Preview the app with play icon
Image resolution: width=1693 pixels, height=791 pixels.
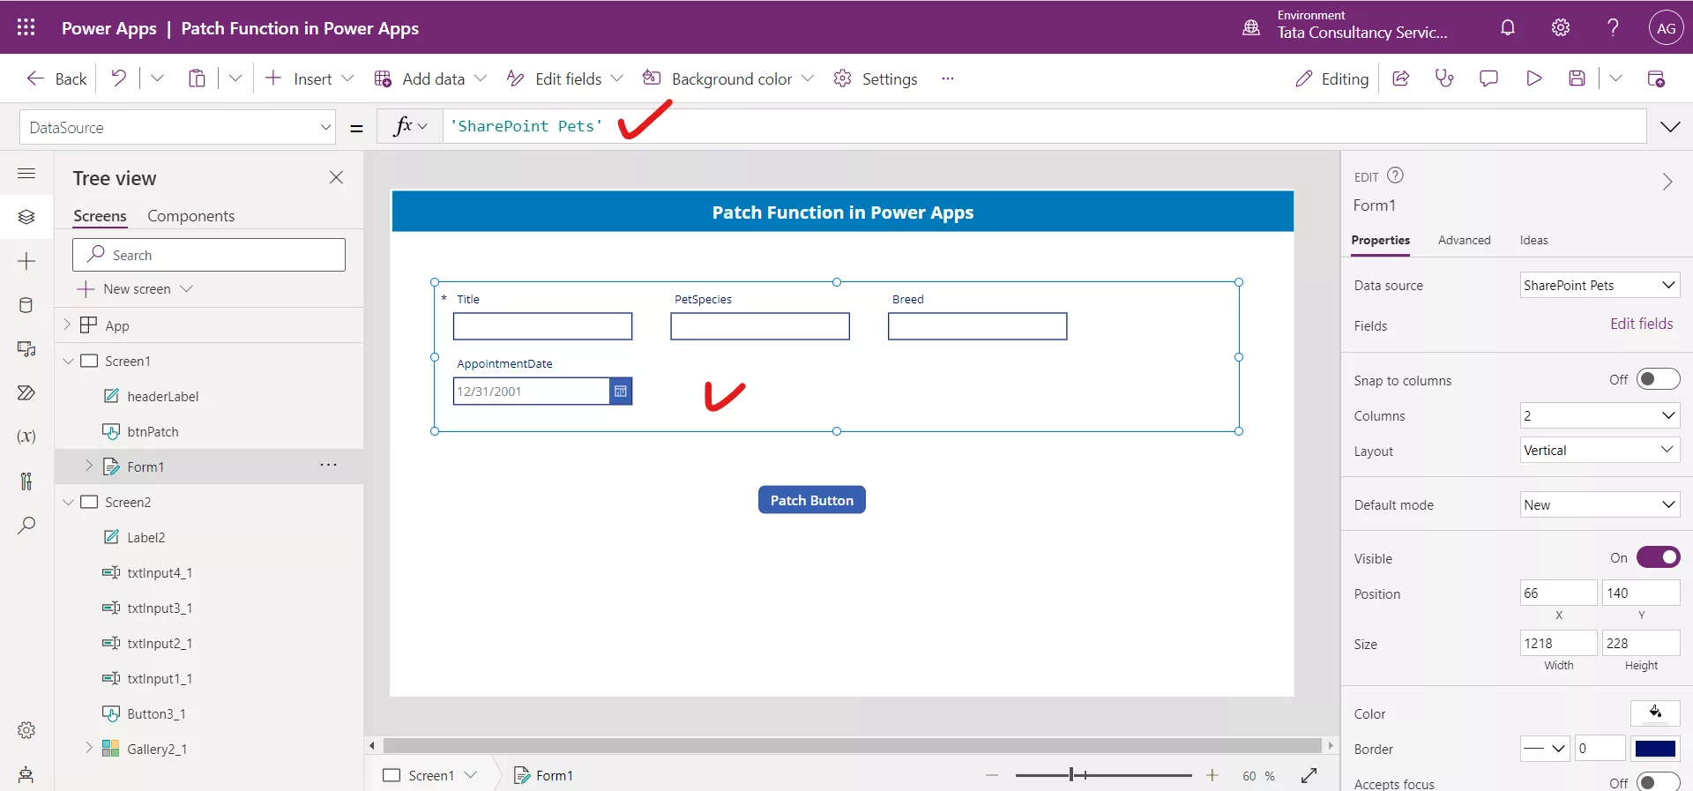tap(1533, 78)
